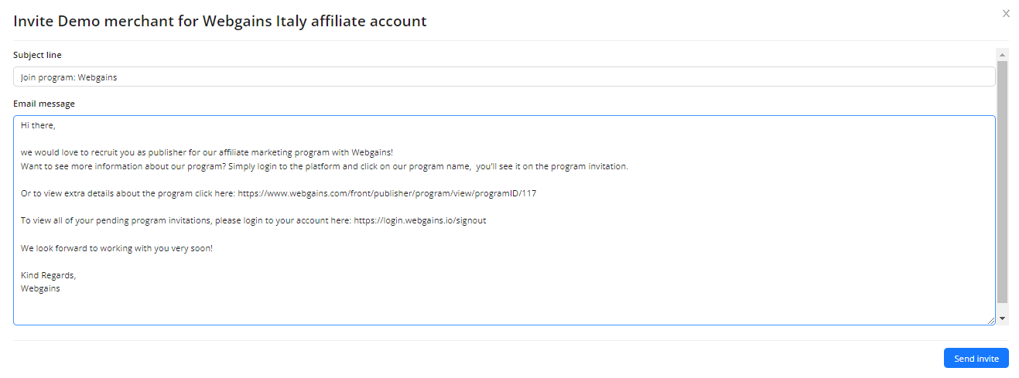Click the "Invite Demo merchant" dialog title
Image resolution: width=1019 pixels, height=378 pixels.
click(x=220, y=22)
